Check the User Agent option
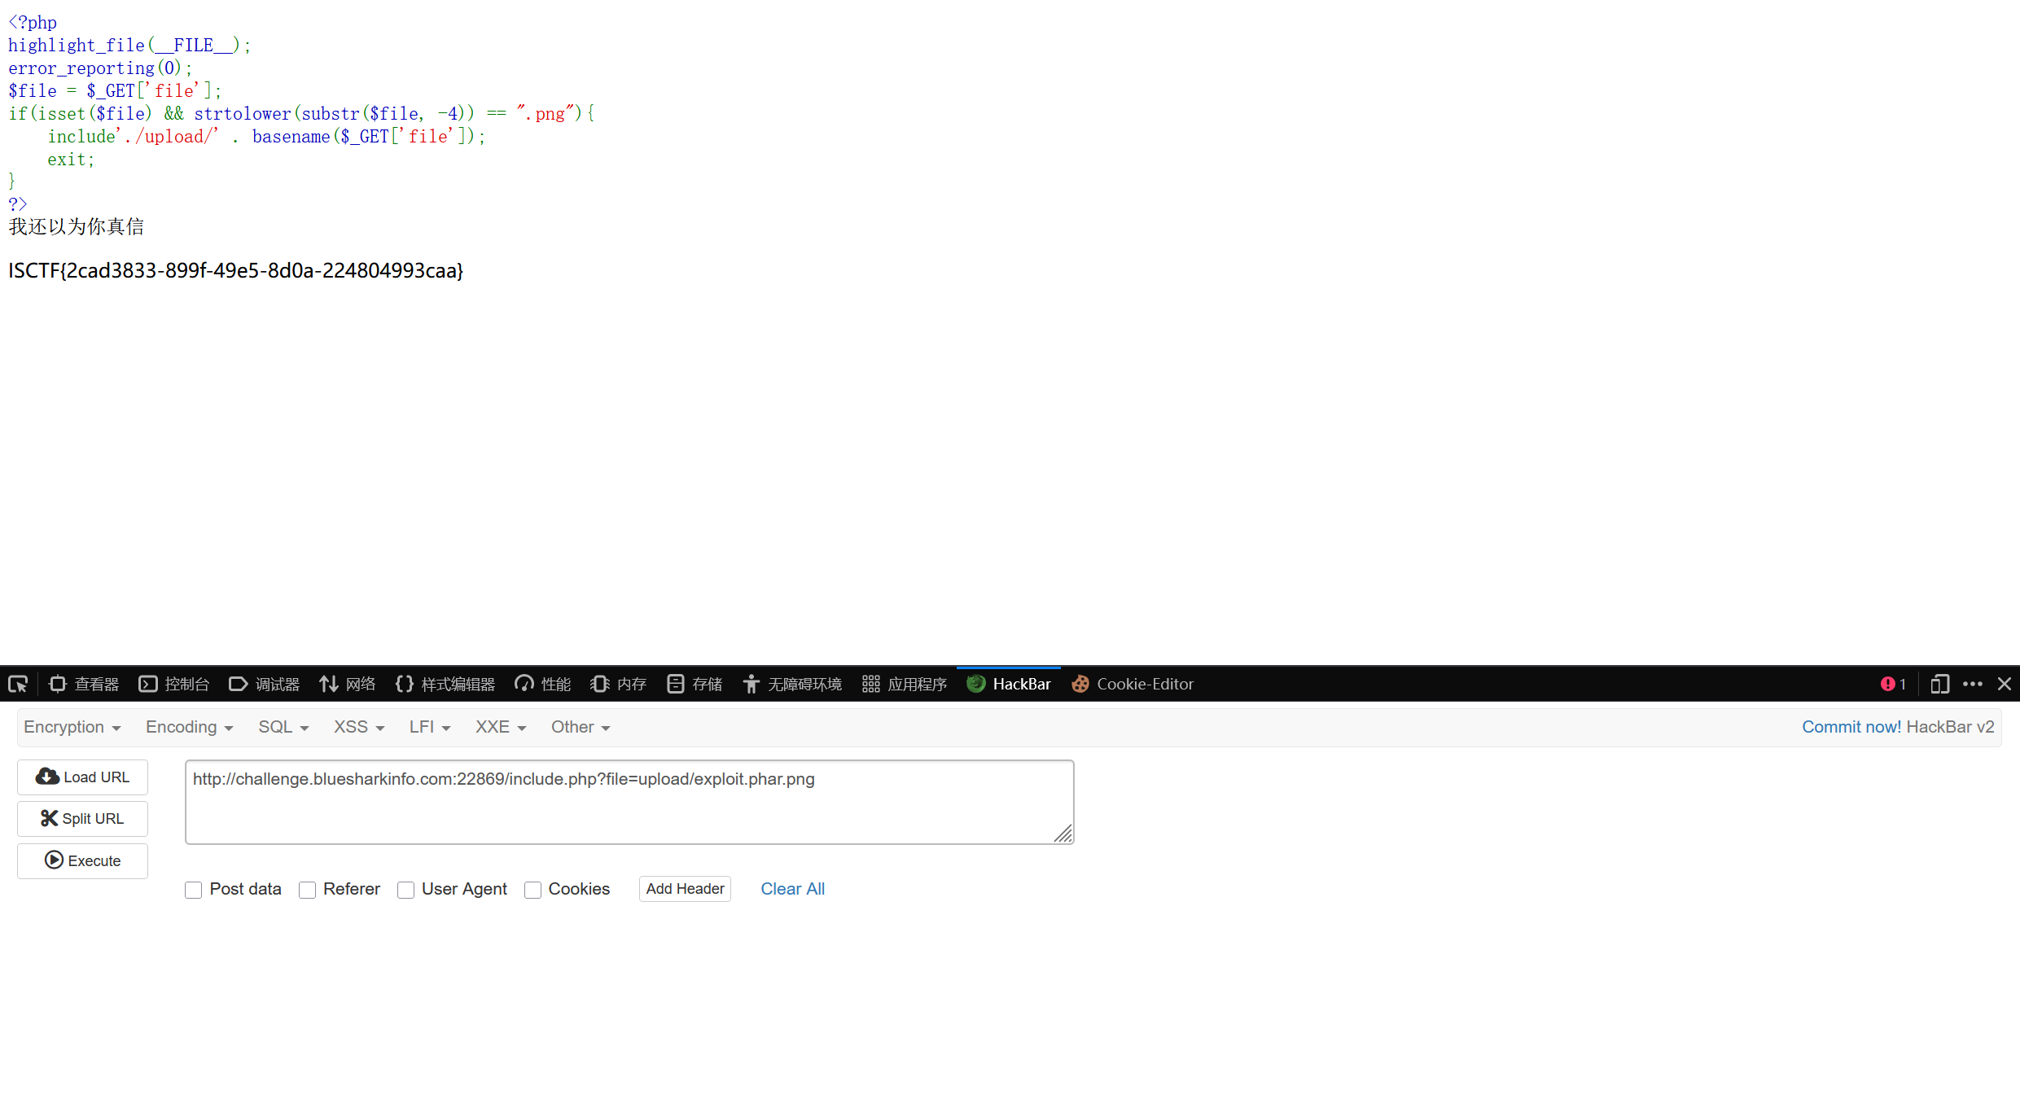Screen dimensions: 2020x1103 pyautogui.click(x=406, y=890)
